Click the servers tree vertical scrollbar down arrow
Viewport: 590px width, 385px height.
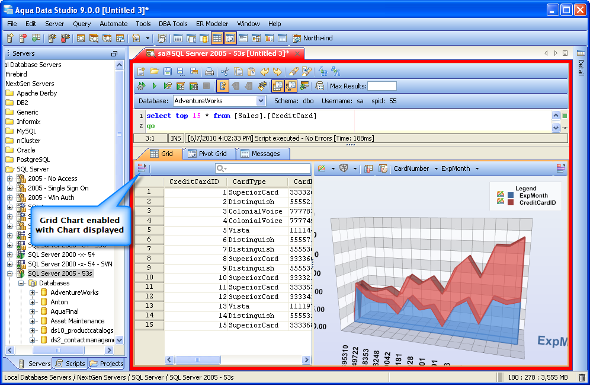coord(119,340)
